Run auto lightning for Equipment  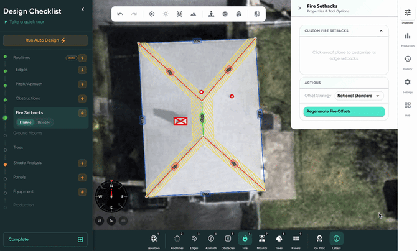[82, 192]
